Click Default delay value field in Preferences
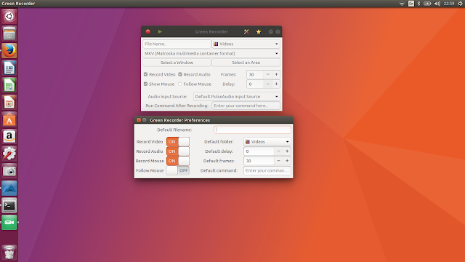Viewport: 465px width, 262px height. pyautogui.click(x=259, y=151)
